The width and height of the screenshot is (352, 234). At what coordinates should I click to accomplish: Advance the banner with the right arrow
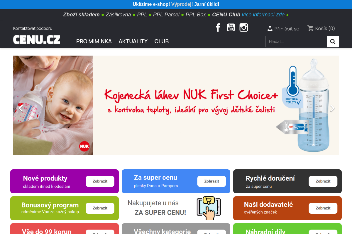332,108
